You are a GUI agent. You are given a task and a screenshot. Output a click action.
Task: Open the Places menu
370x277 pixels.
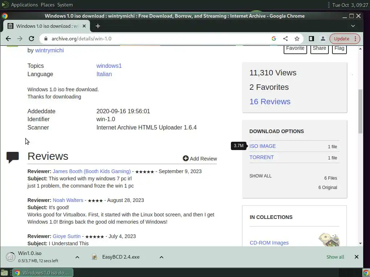click(x=48, y=5)
